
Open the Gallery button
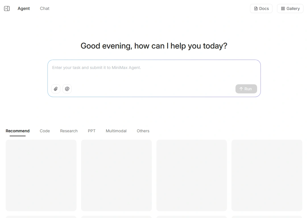coord(290,9)
